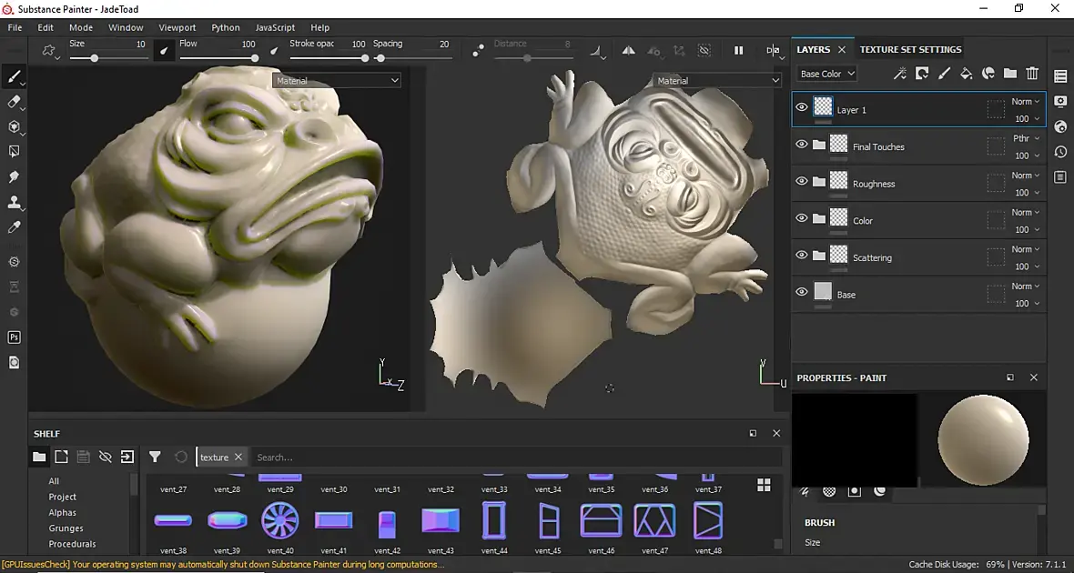Open the Base Color channel dropdown
This screenshot has width=1074, height=573.
(x=827, y=74)
